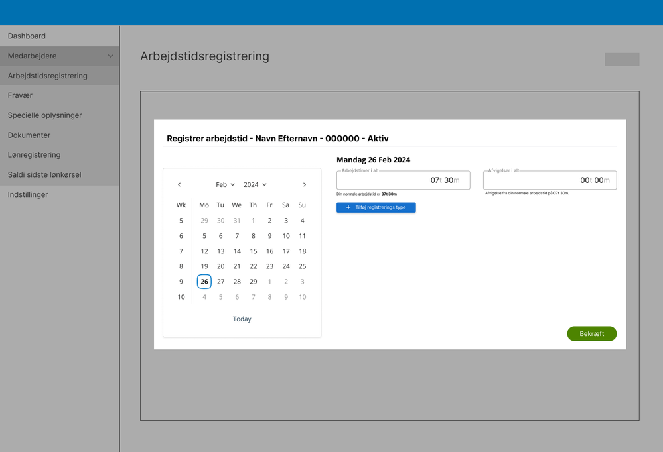Expand the Medarbejdere sidebar section
Viewport: 663px width, 452px height.
pyautogui.click(x=60, y=56)
